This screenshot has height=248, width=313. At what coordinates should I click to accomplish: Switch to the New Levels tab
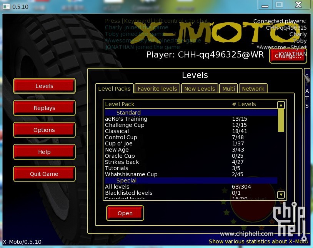point(200,88)
